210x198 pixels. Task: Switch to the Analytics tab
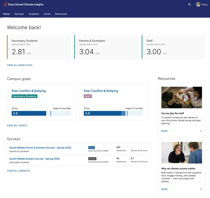34,14
